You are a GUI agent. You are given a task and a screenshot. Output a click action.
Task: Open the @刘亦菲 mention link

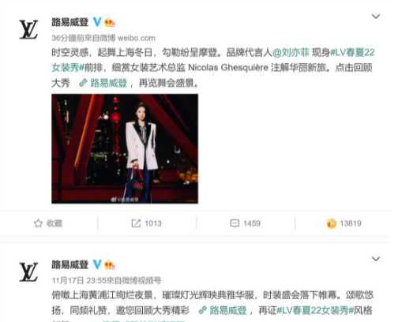291,53
